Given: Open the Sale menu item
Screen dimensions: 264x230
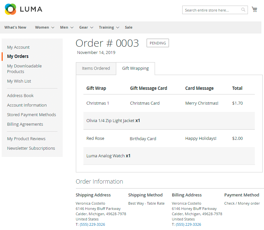Looking at the screenshot, I should 129,27.
